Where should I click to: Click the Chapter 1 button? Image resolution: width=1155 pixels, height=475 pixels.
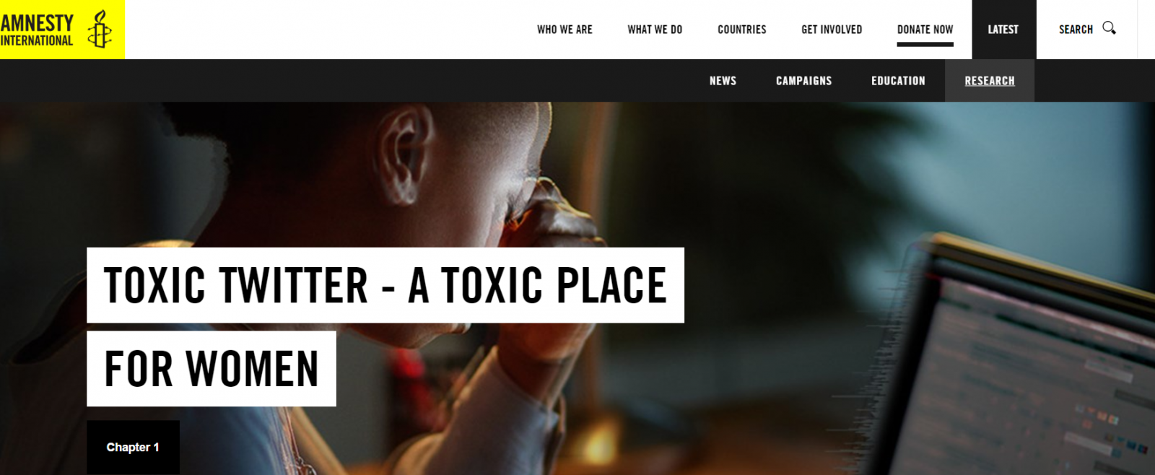(x=133, y=448)
